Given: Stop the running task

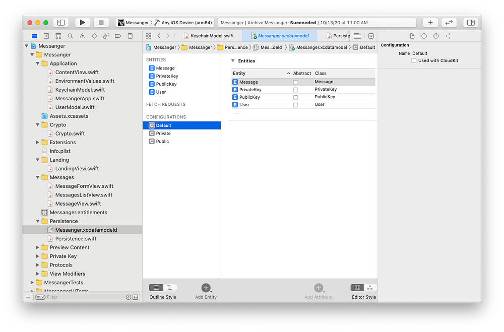Looking at the screenshot, I should [101, 23].
